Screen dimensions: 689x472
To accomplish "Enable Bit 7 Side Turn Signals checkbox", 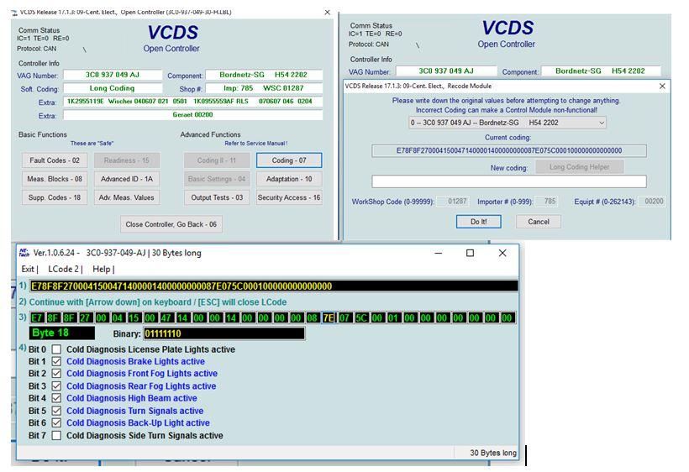I will (56, 436).
